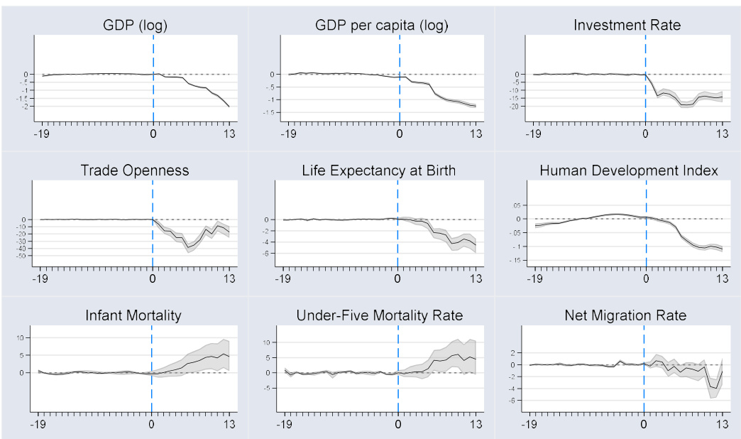This screenshot has height=439, width=741.
Task: Select the 'Life Expectancy at Birth' title
Action: [379, 171]
